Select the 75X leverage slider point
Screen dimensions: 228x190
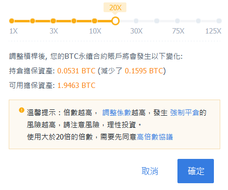tap(177, 21)
